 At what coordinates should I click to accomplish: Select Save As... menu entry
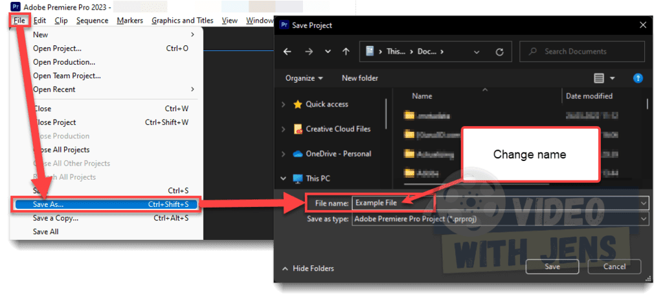pos(107,204)
